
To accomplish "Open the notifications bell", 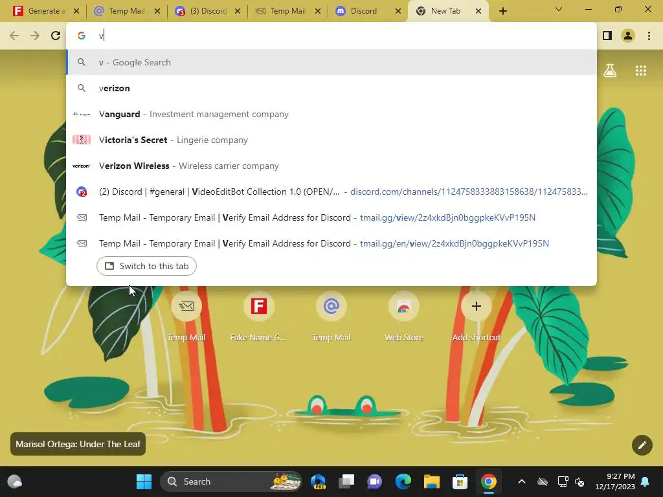I will click(646, 481).
